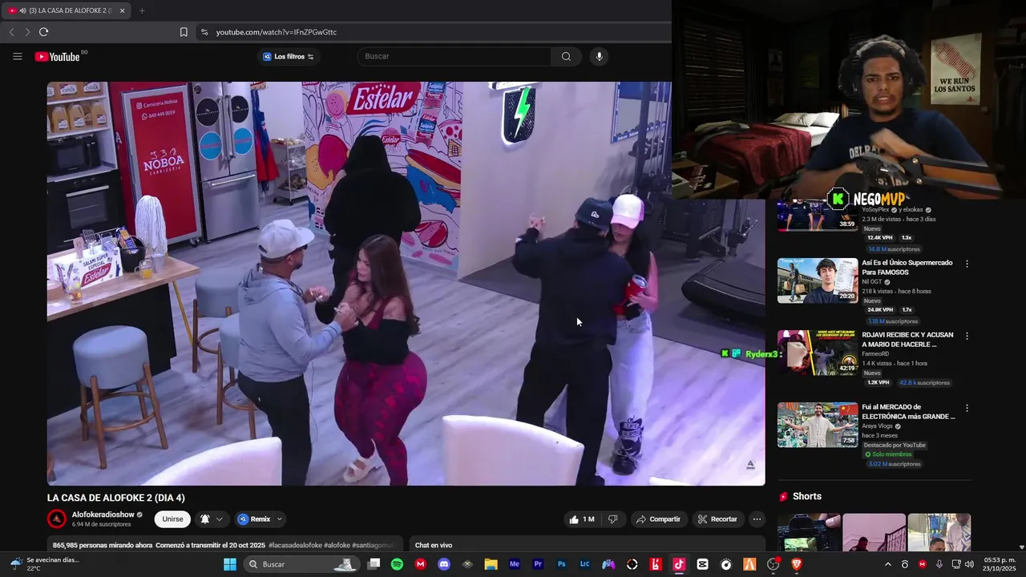The image size is (1026, 577).
Task: Click the Windows taskbar Buscar search box
Action: point(301,564)
